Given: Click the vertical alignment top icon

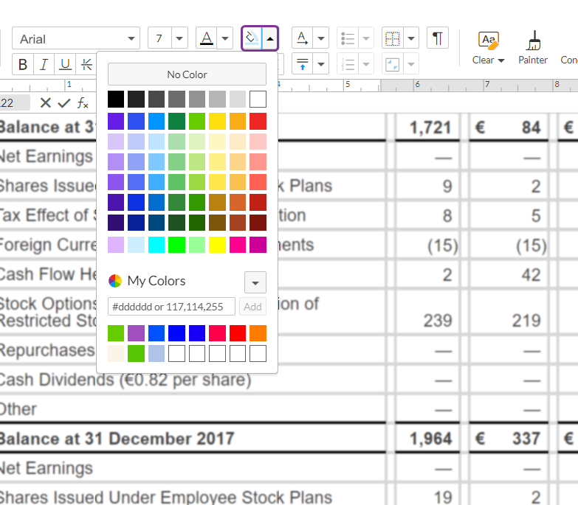Looking at the screenshot, I should pos(302,64).
